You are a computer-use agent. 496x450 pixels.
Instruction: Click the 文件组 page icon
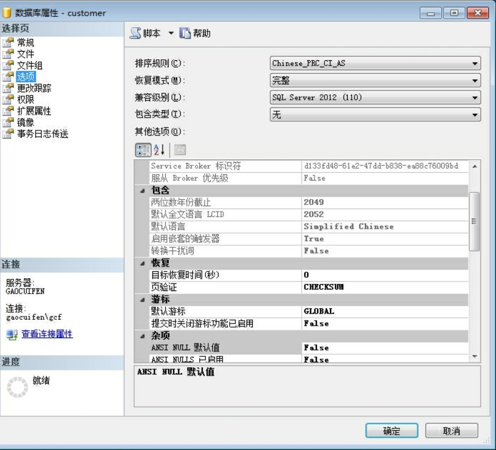(8, 65)
